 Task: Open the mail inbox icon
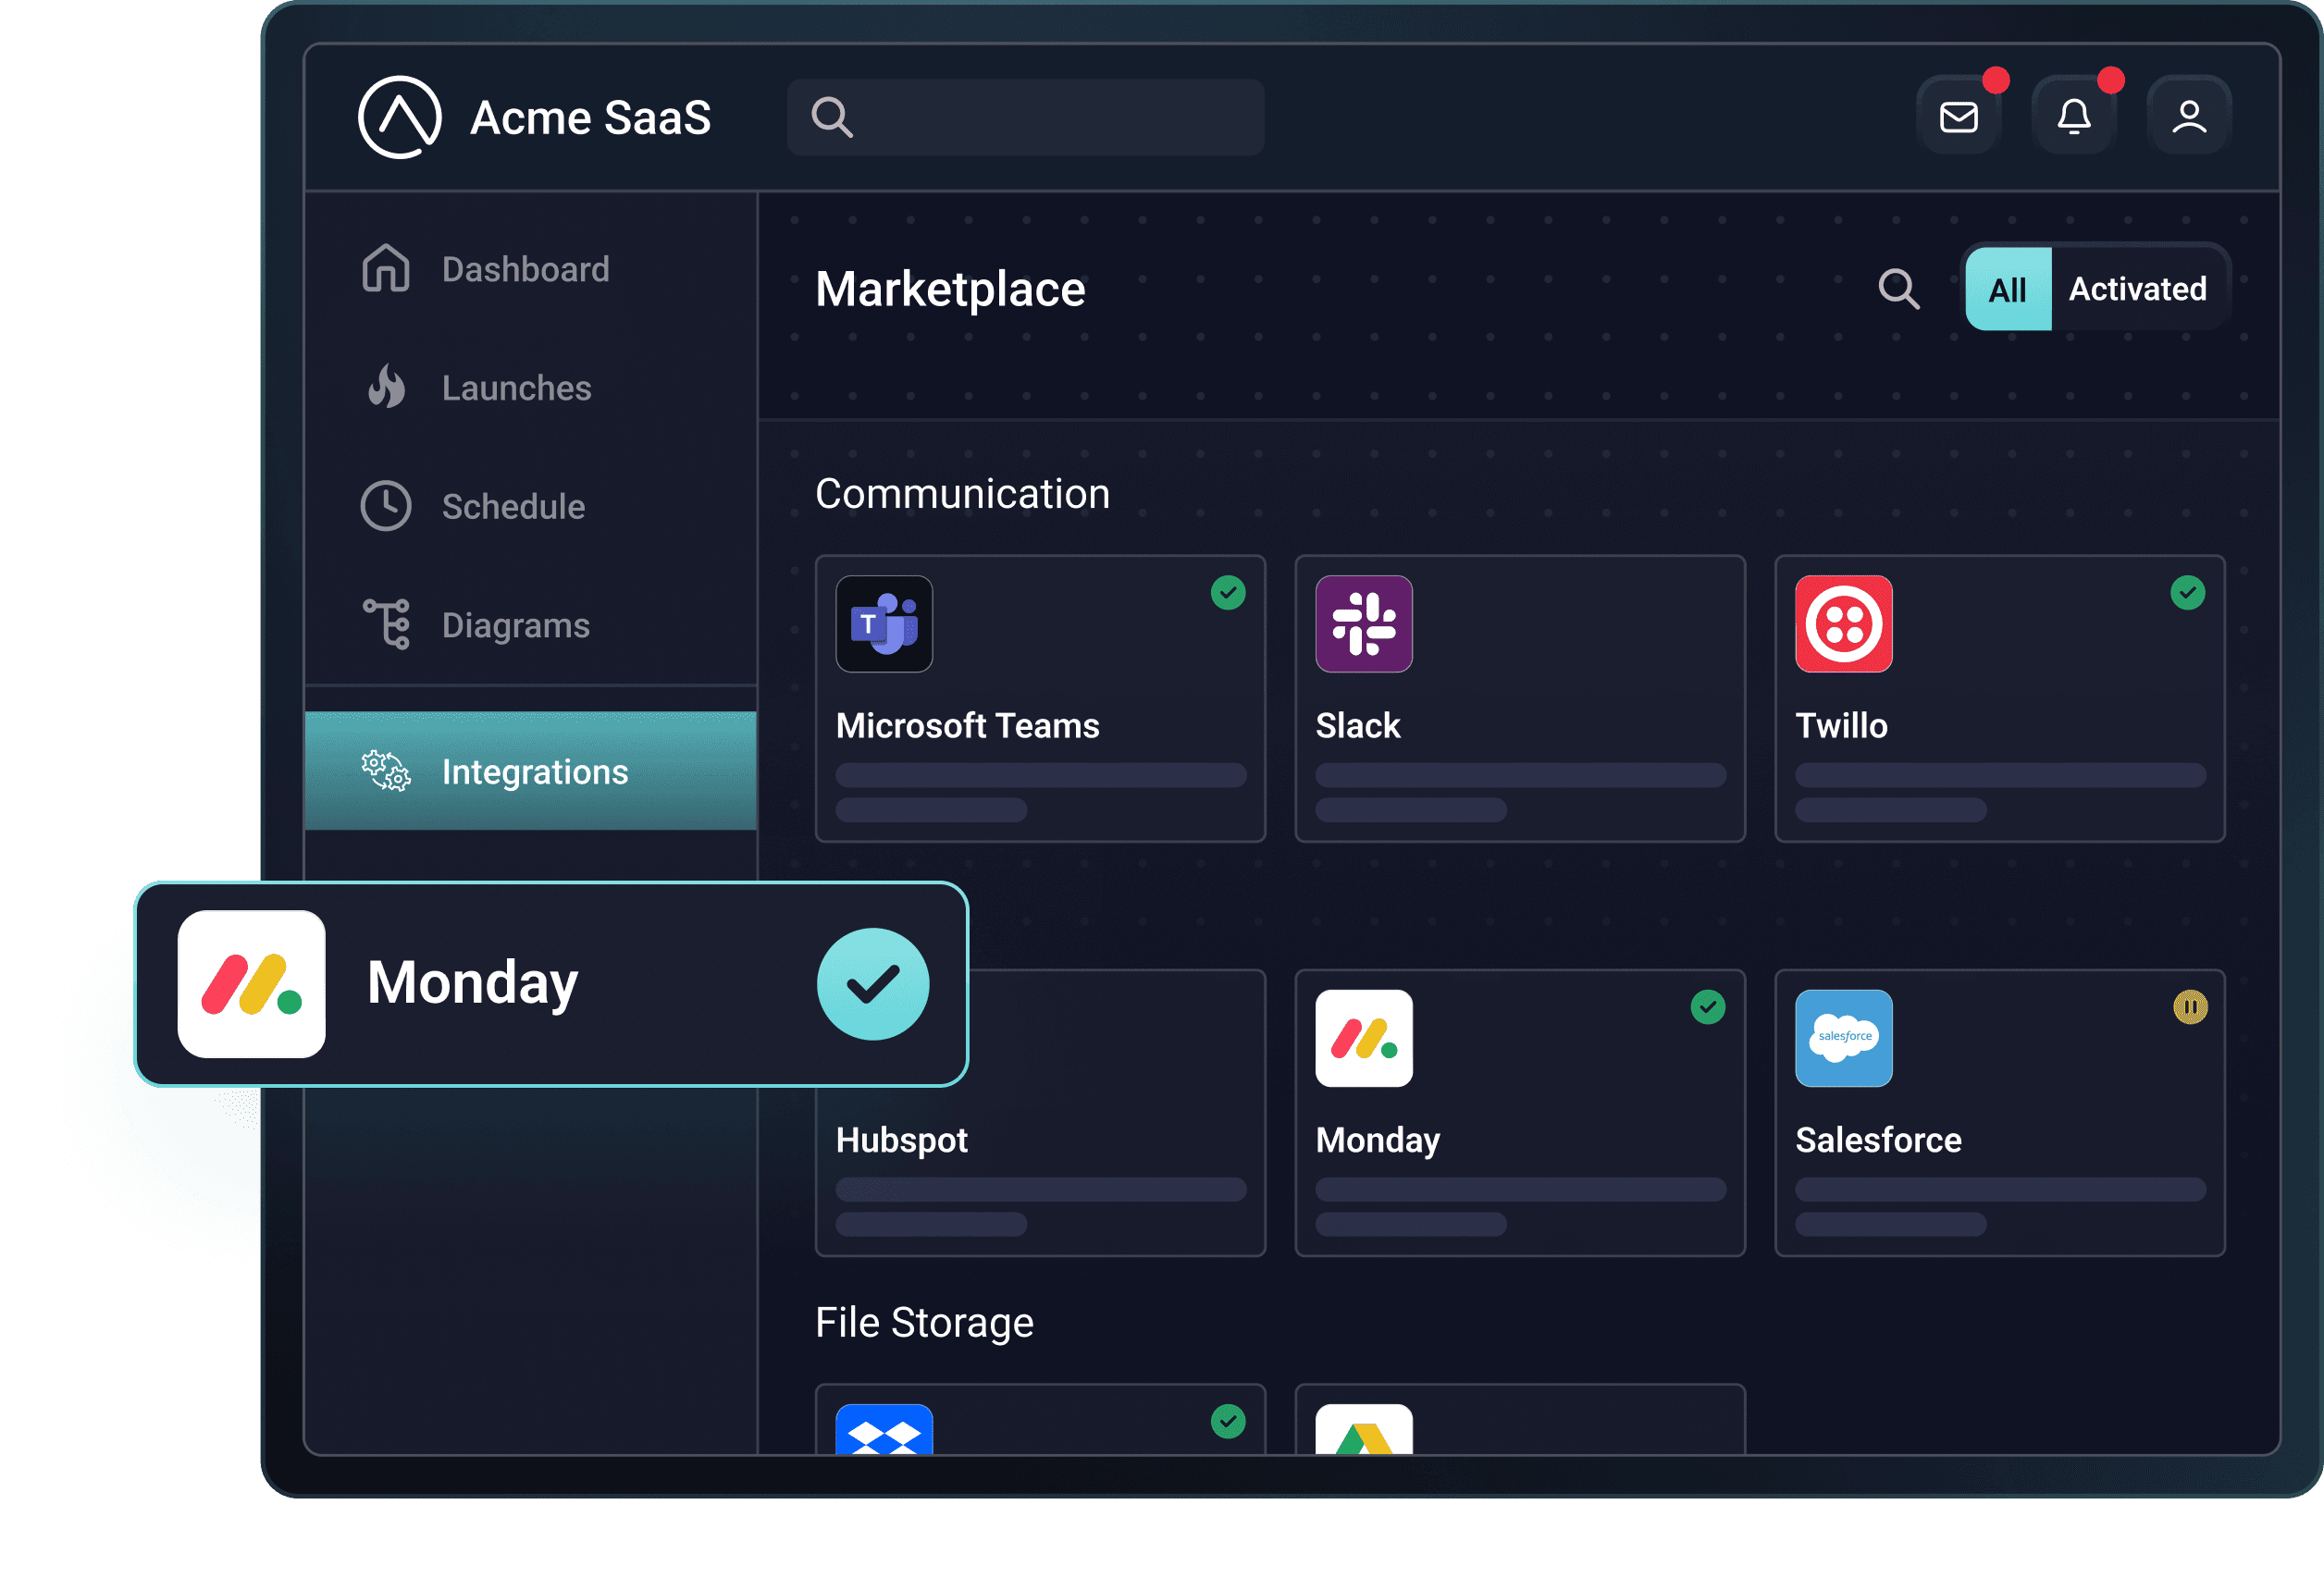(1958, 117)
